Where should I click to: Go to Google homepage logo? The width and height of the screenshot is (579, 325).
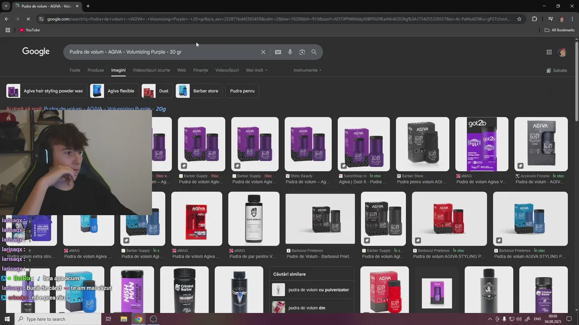point(36,51)
